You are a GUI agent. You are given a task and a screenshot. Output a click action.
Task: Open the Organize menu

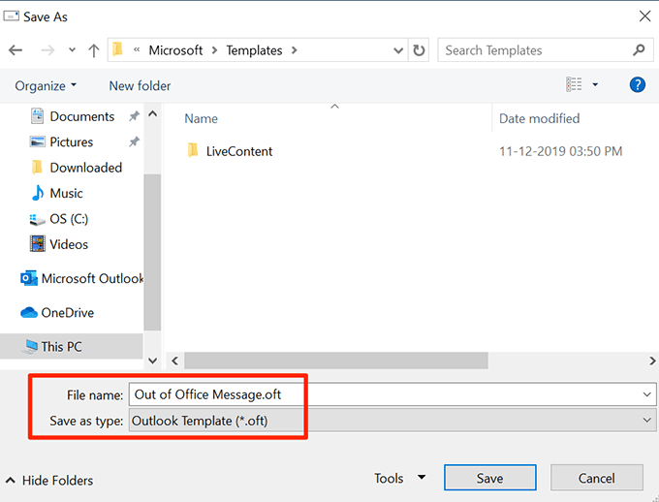pos(46,85)
